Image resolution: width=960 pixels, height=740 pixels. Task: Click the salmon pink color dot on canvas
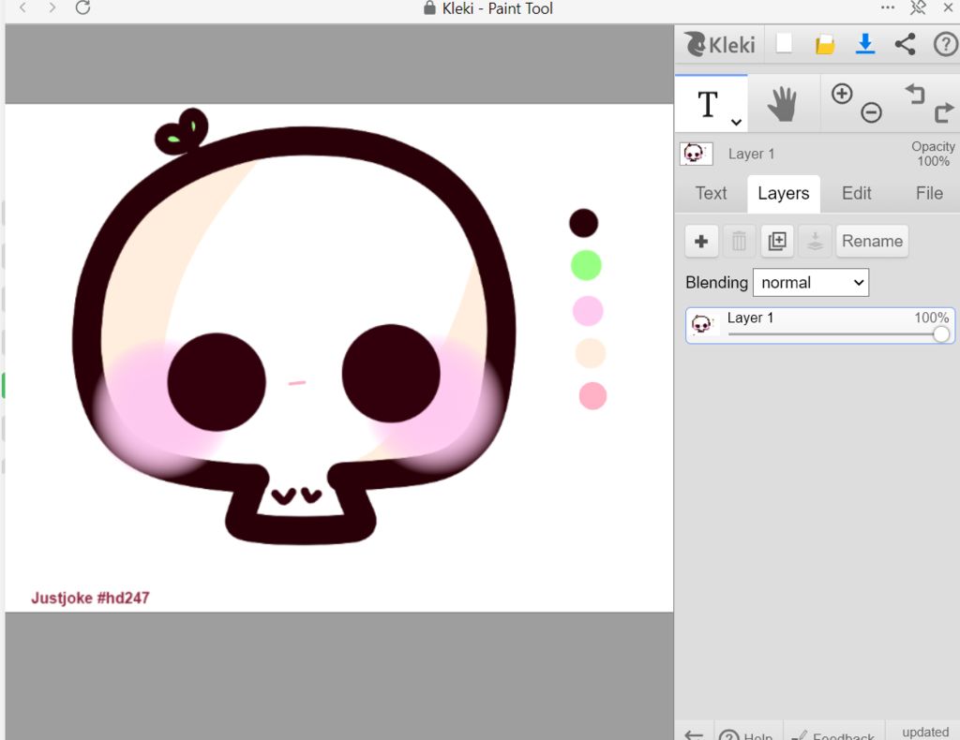point(592,395)
